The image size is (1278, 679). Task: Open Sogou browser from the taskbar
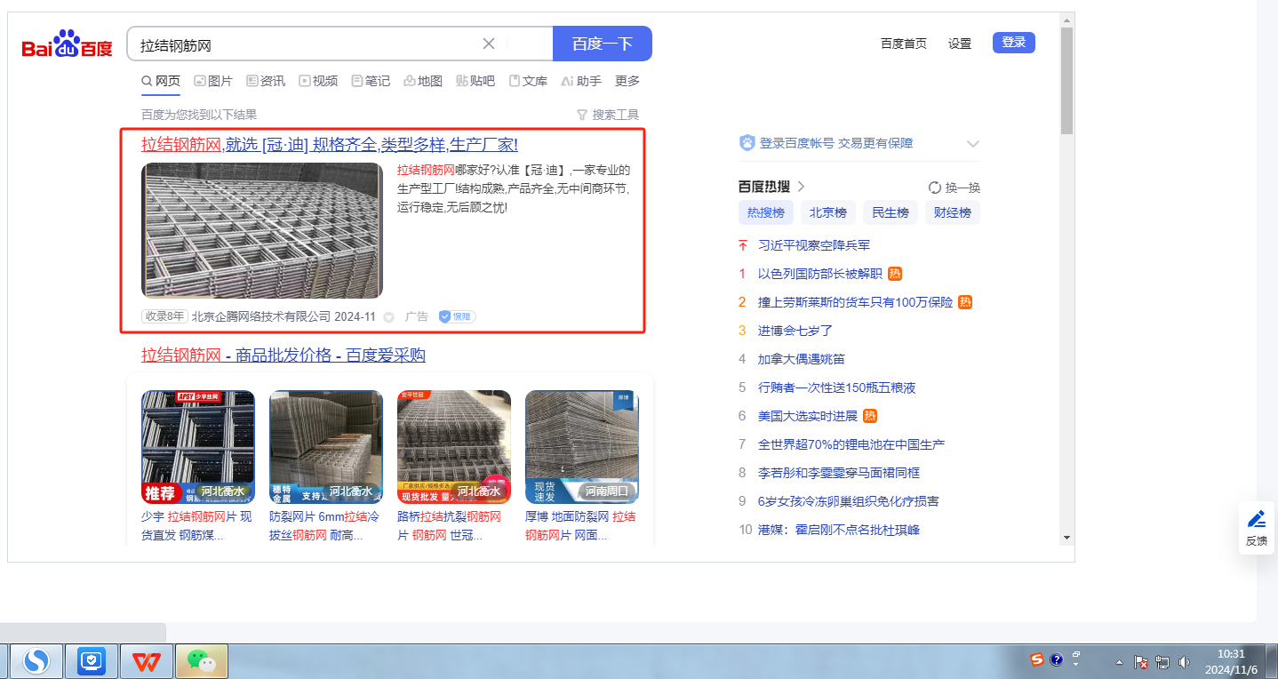coord(36,660)
